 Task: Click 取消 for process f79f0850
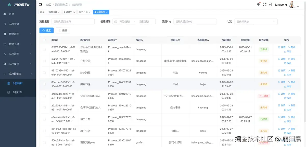pos(288,51)
